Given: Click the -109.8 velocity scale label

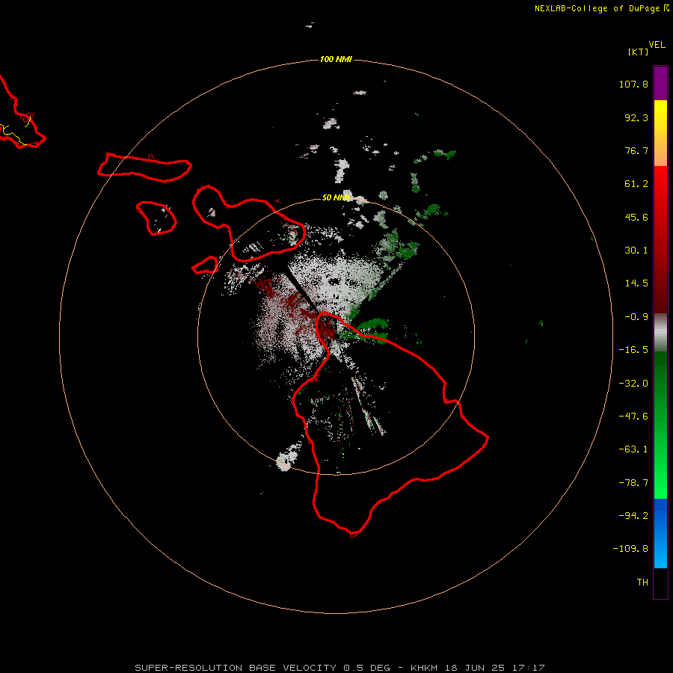Looking at the screenshot, I should (x=630, y=549).
